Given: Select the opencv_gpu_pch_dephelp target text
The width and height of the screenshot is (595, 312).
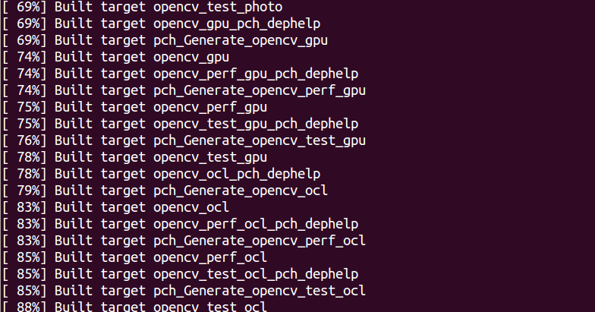Looking at the screenshot, I should click(x=237, y=24).
